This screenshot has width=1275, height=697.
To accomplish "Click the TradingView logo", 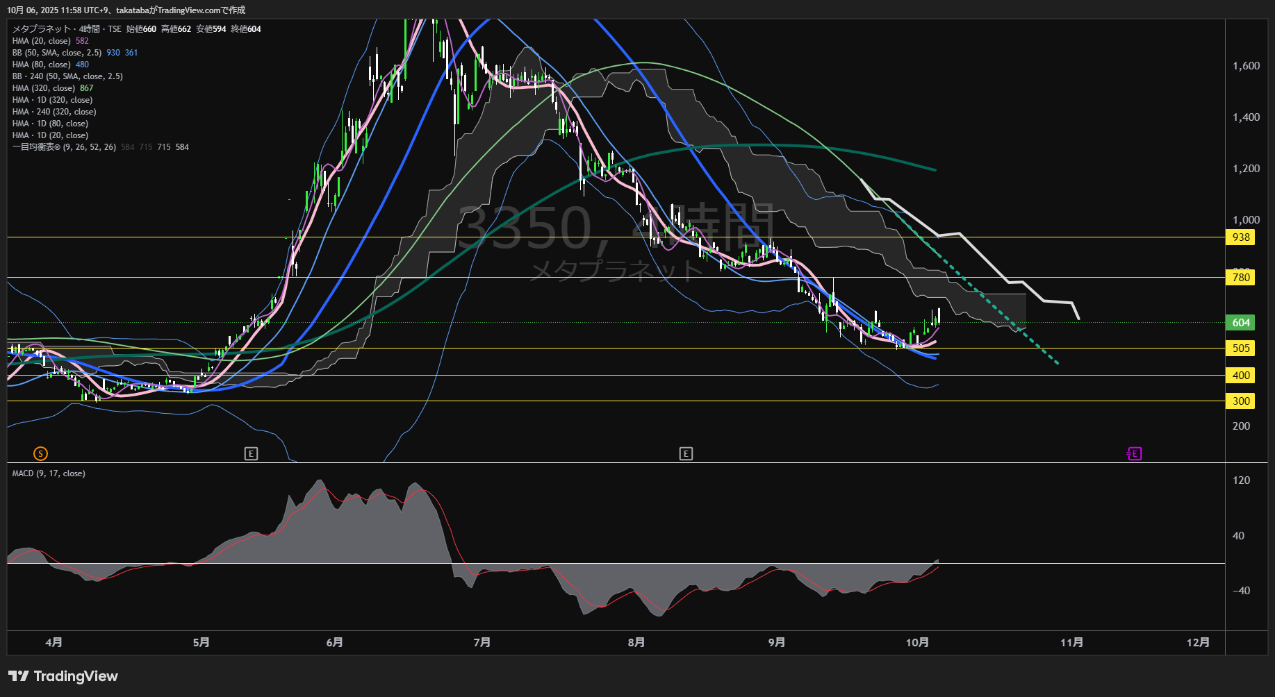I will (x=63, y=676).
